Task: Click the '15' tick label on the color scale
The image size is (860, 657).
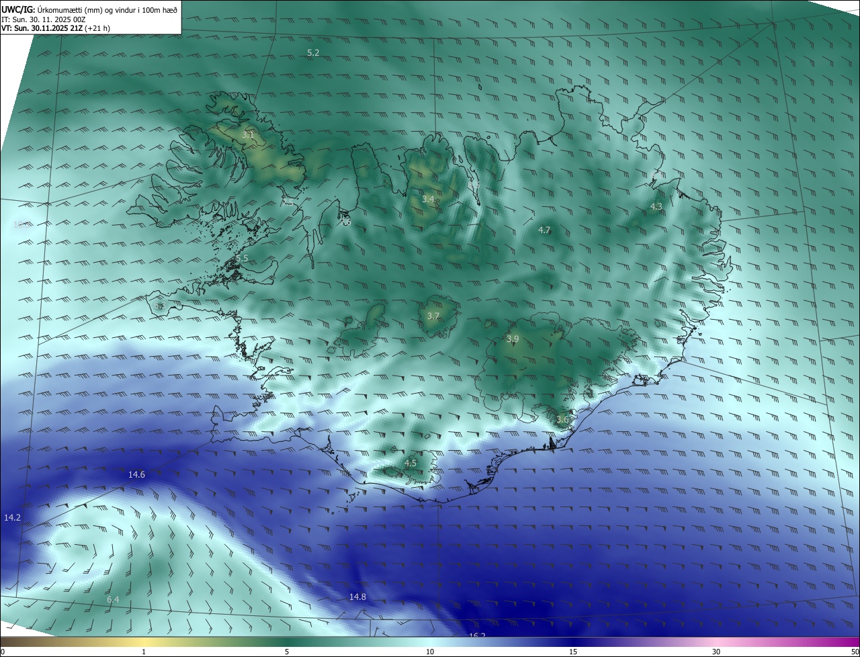Action: point(573,652)
